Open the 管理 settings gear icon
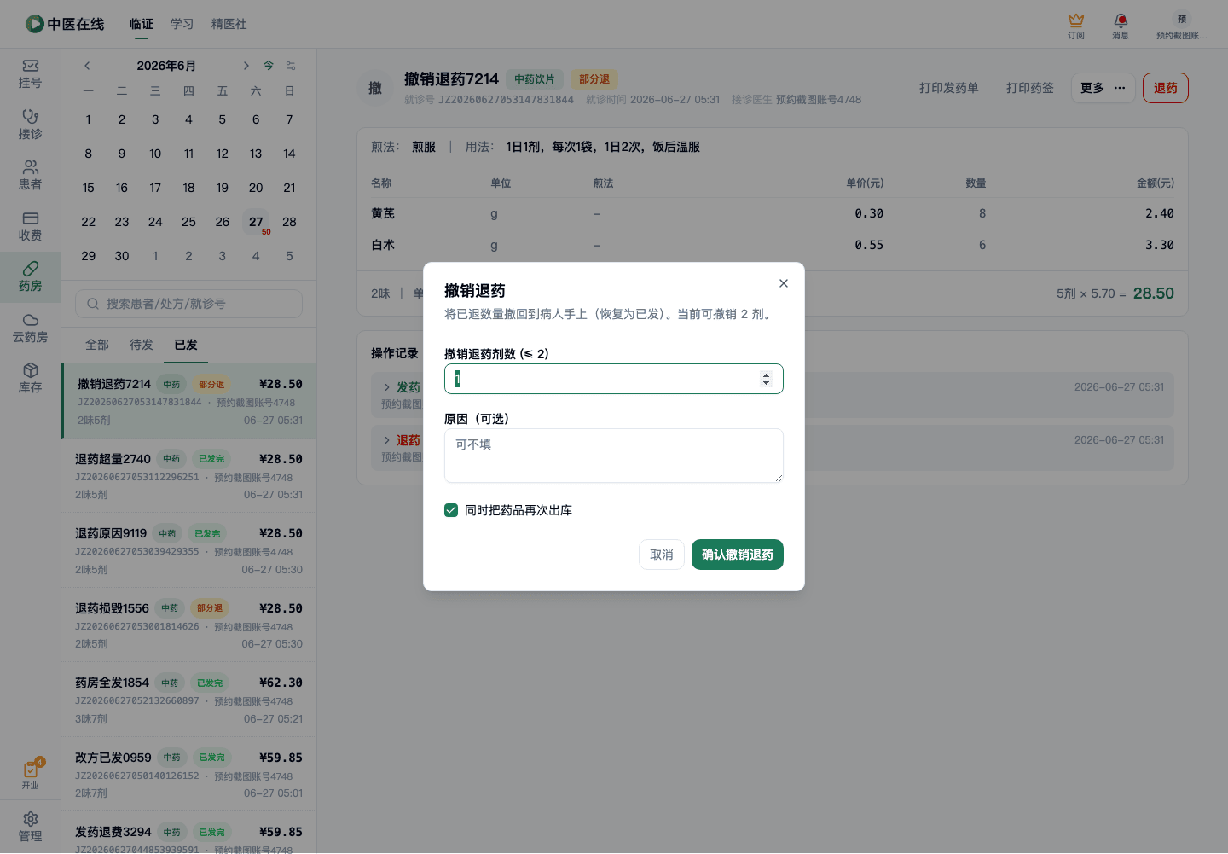1228x854 pixels. pos(30,827)
